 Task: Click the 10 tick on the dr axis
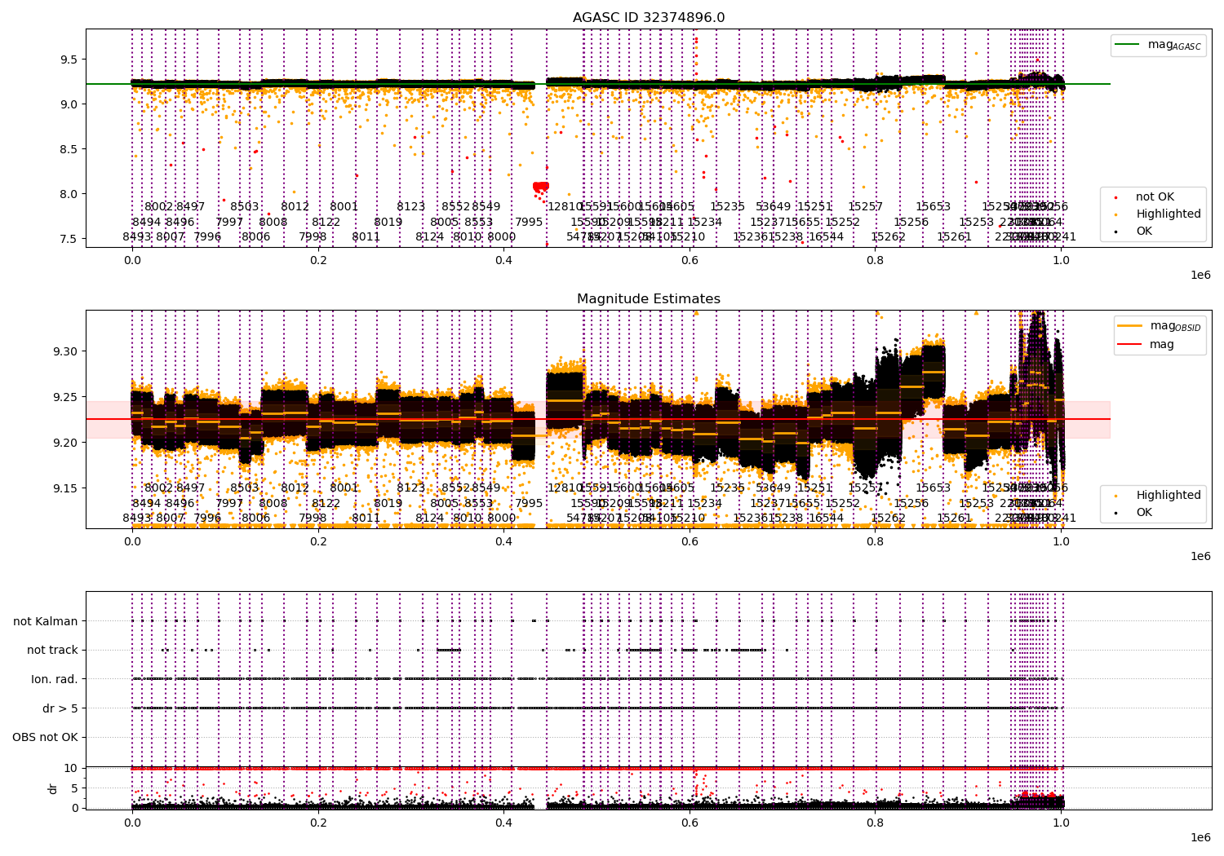coord(71,768)
